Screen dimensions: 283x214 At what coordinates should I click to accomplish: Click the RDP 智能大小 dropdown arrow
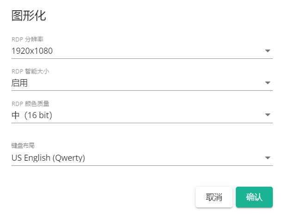(268, 83)
